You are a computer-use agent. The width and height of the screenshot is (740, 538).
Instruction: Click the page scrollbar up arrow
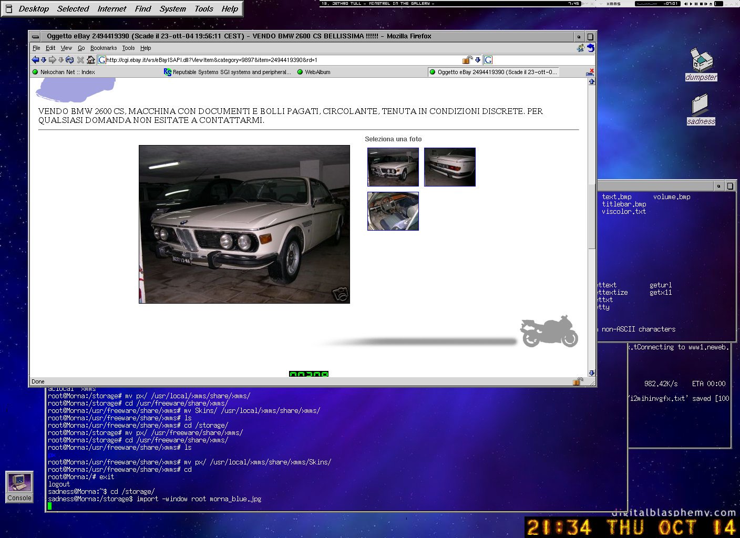(x=592, y=81)
